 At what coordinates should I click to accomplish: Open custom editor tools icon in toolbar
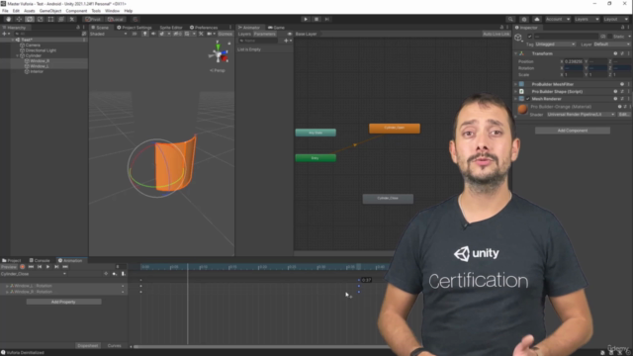(x=72, y=19)
